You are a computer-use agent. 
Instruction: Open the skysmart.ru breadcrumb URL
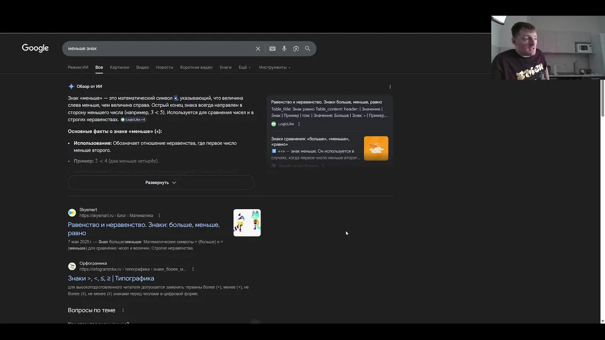(x=116, y=216)
